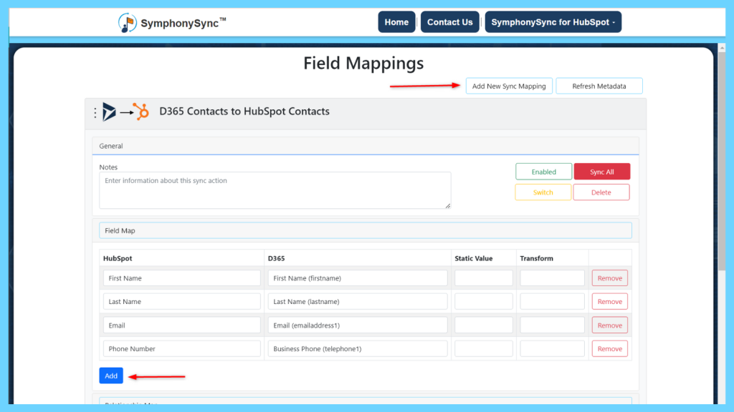Click Static Value box in Last Name row
The height and width of the screenshot is (412, 734).
click(484, 301)
